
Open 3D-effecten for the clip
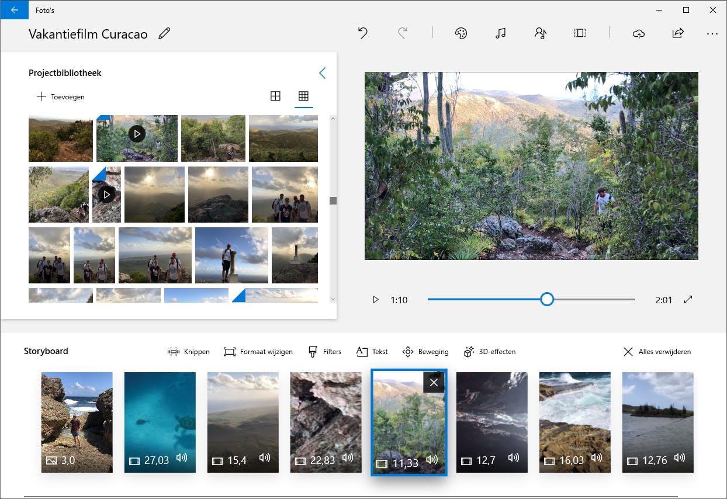[x=490, y=352]
